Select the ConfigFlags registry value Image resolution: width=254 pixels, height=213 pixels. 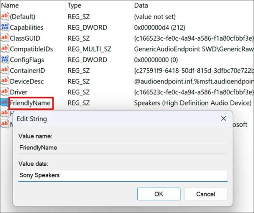pyautogui.click(x=27, y=60)
